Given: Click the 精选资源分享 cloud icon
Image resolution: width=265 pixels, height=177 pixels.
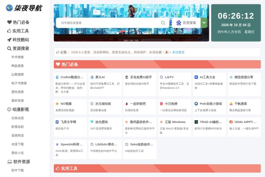Looking at the screenshot, I should 231,77.
